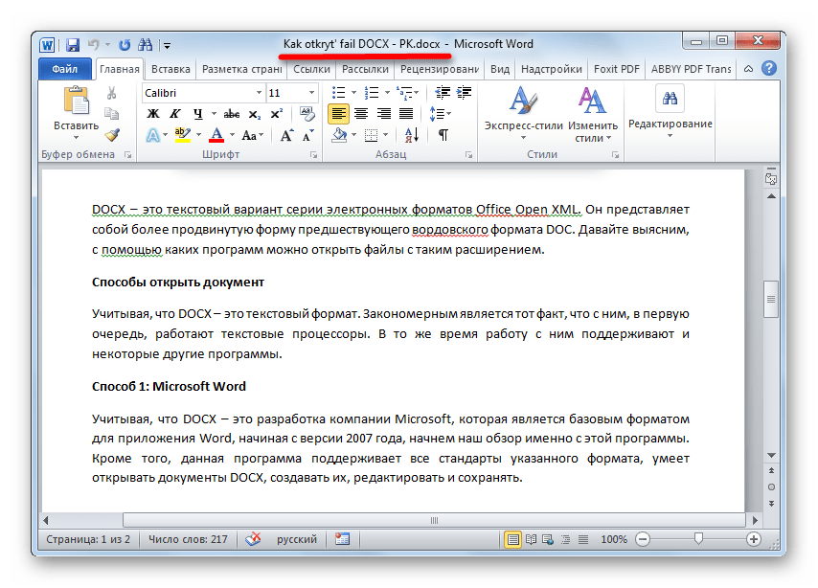818x588 pixels.
Task: Click the zoom slider handle in status bar
Action: 698,539
